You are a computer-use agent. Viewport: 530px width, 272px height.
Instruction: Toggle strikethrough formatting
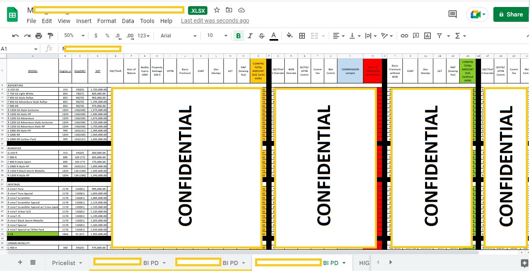261,36
